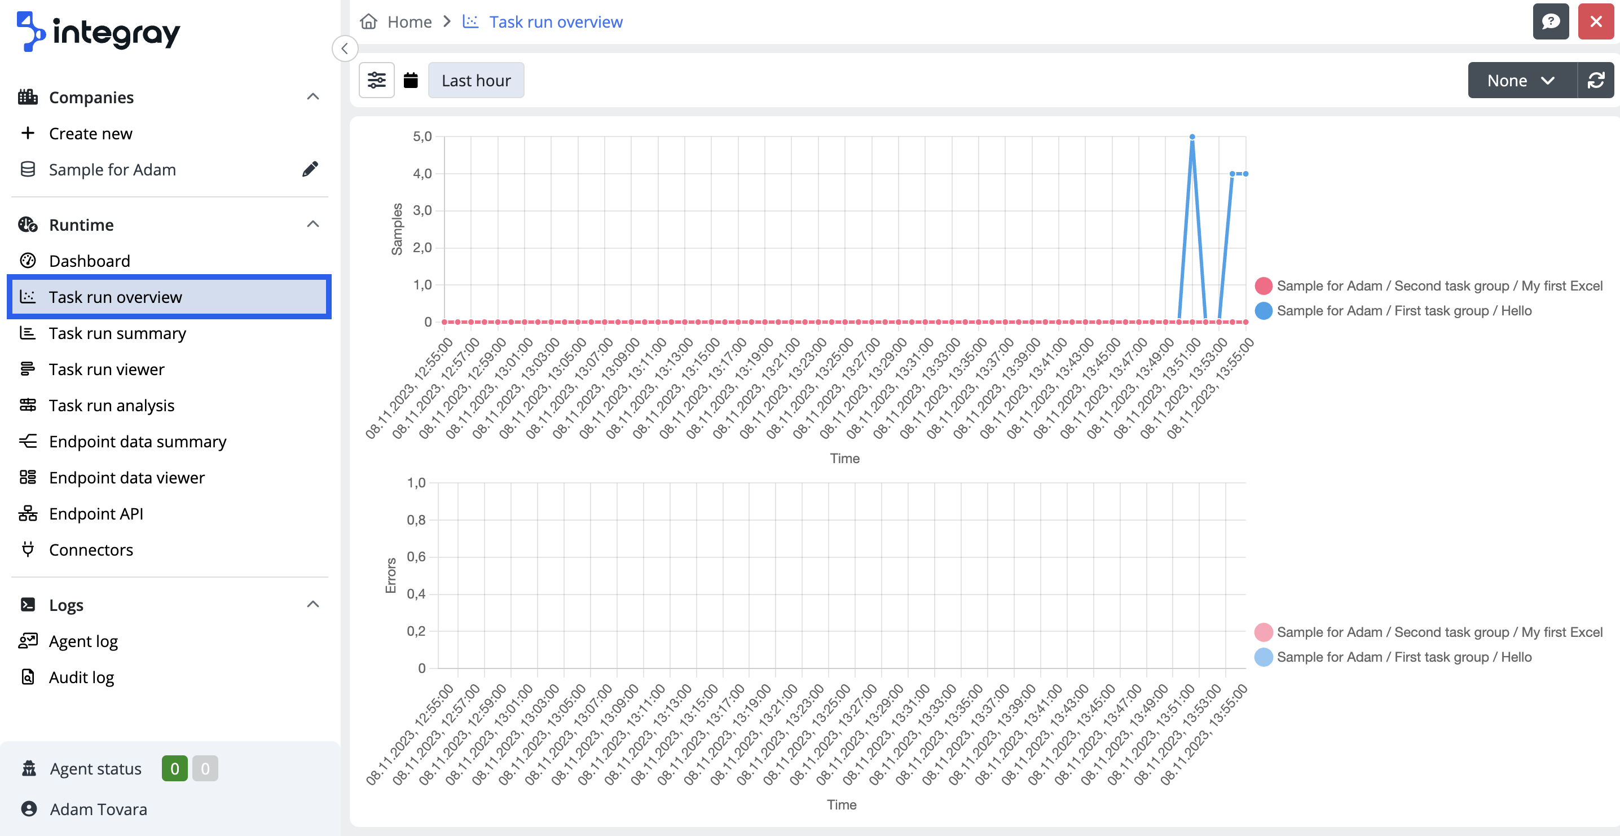
Task: Open the help chat bubble icon
Action: click(x=1550, y=21)
